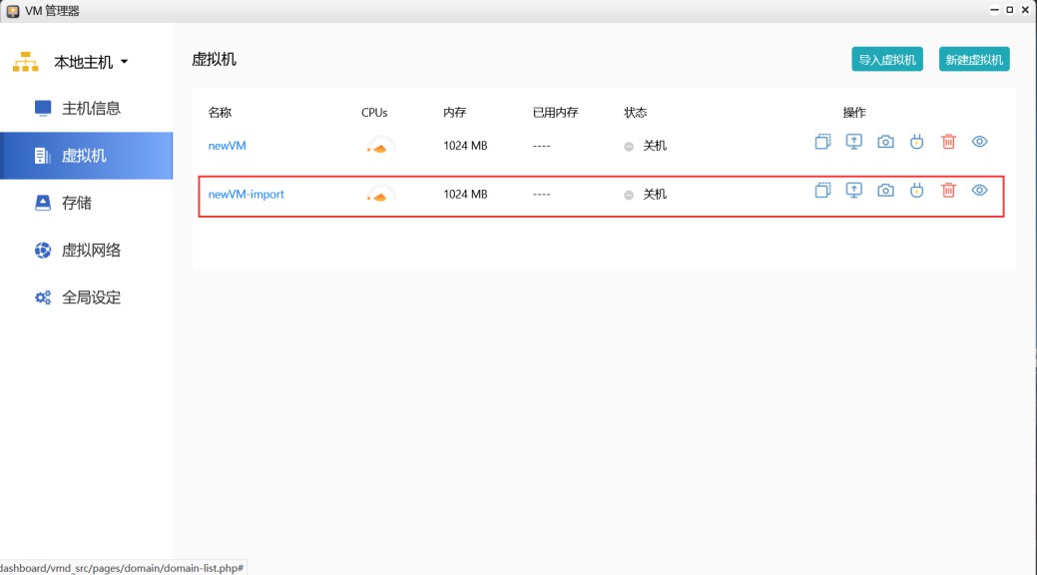Delete newVM with the trash icon
The image size is (1037, 575).
pyautogui.click(x=948, y=142)
